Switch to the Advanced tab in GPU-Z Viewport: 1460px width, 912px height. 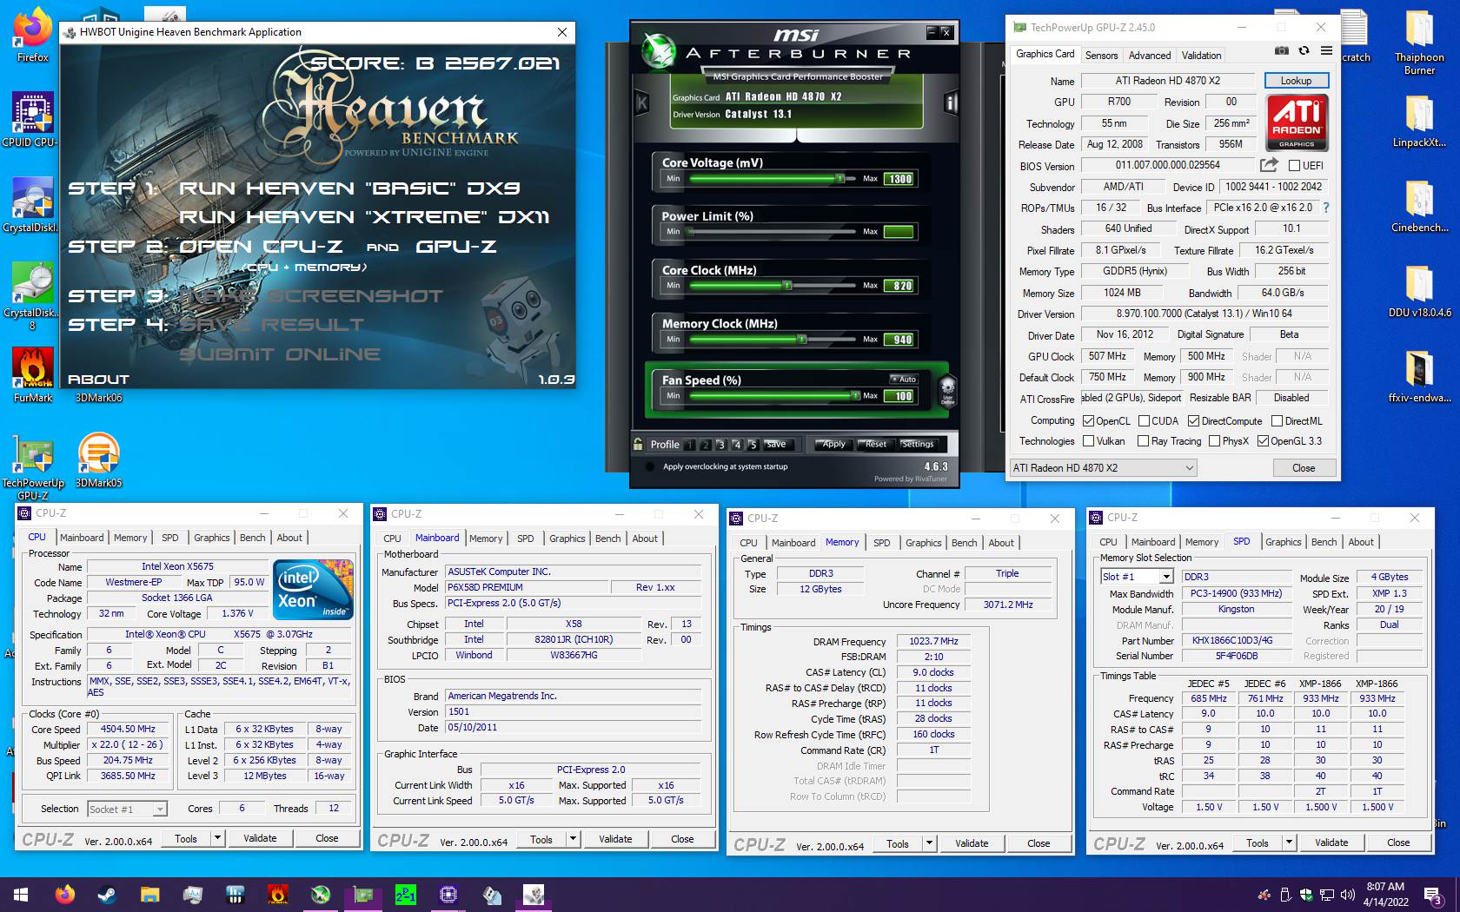(1149, 55)
